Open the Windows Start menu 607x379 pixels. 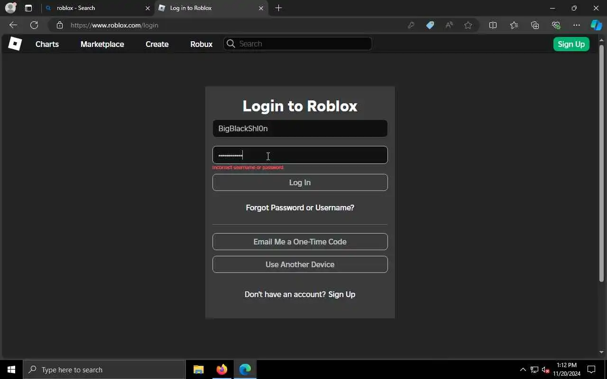click(x=11, y=370)
